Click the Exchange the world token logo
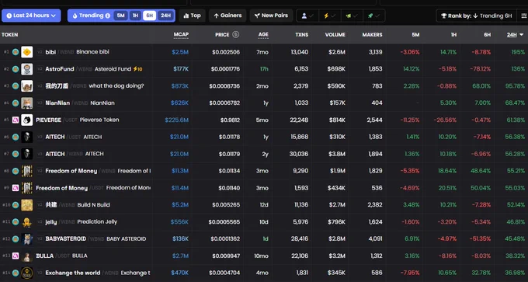 point(27,273)
